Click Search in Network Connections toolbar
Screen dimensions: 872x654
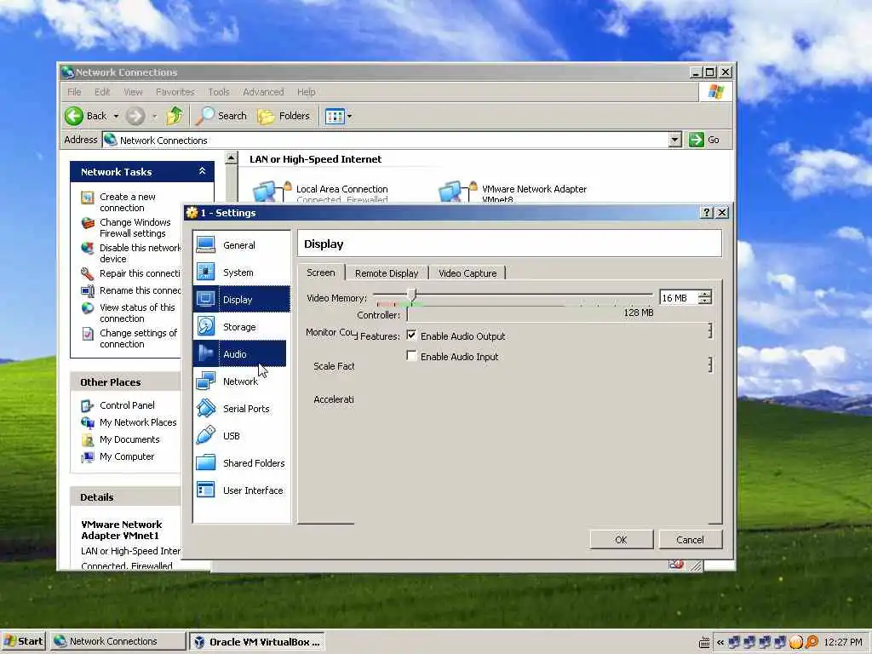[221, 116]
